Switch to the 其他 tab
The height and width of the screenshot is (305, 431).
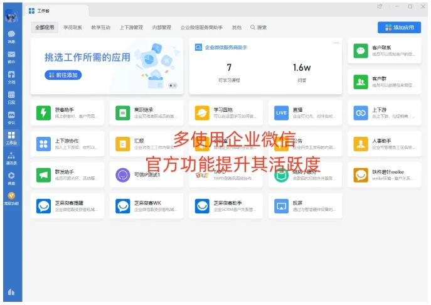[x=237, y=28]
